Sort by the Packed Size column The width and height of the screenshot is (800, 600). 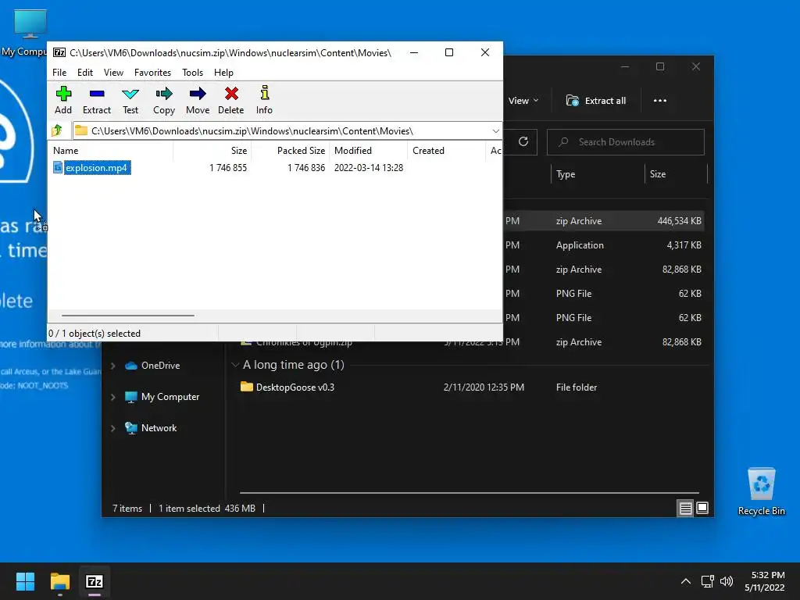[290, 151]
